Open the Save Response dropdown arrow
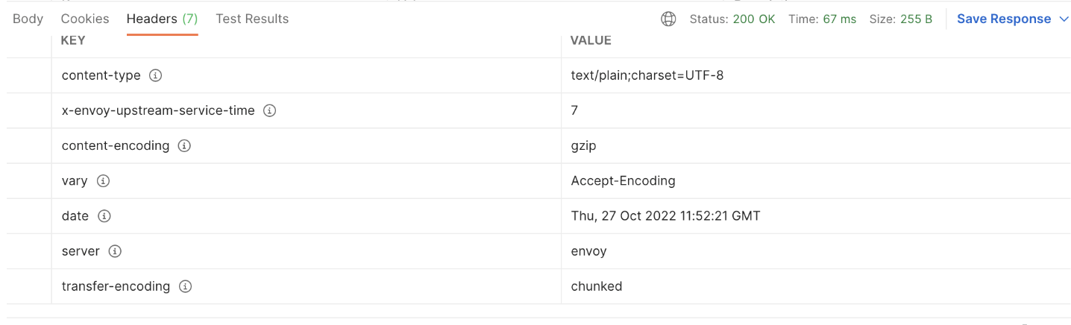1071x325 pixels. (x=1064, y=19)
